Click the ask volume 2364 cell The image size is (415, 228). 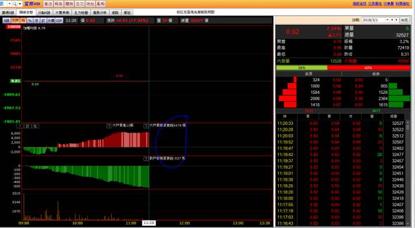click(x=383, y=98)
